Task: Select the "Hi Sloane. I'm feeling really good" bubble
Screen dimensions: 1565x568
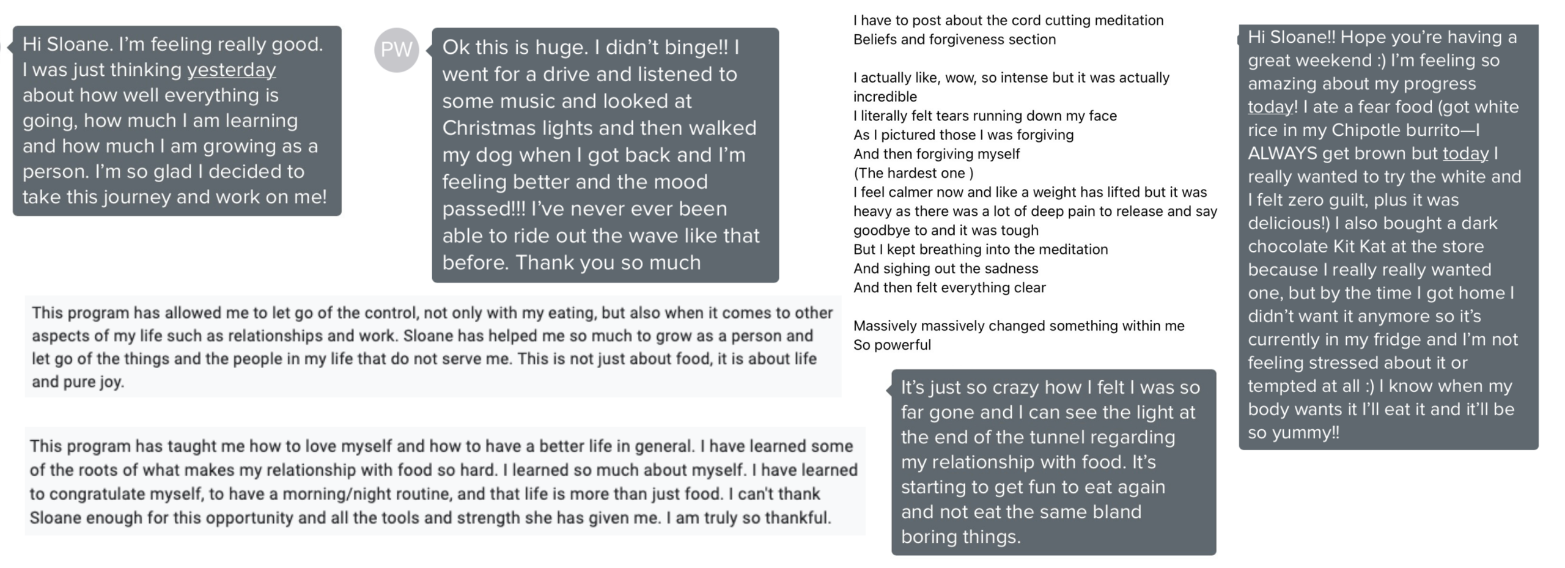Action: click(177, 120)
